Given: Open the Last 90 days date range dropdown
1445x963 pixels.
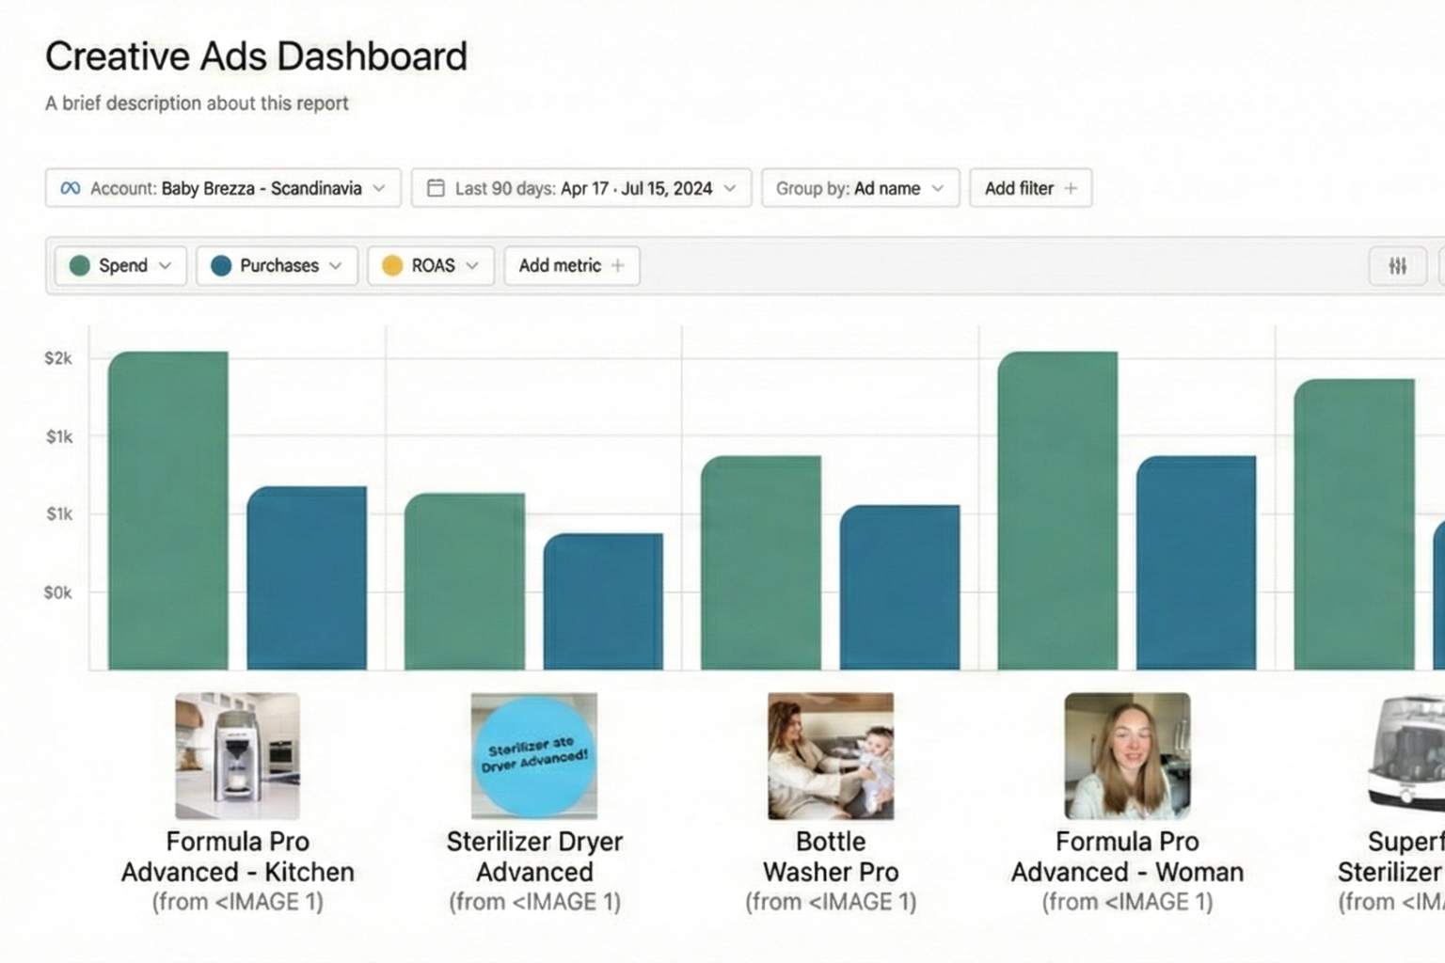Looking at the screenshot, I should pyautogui.click(x=730, y=188).
